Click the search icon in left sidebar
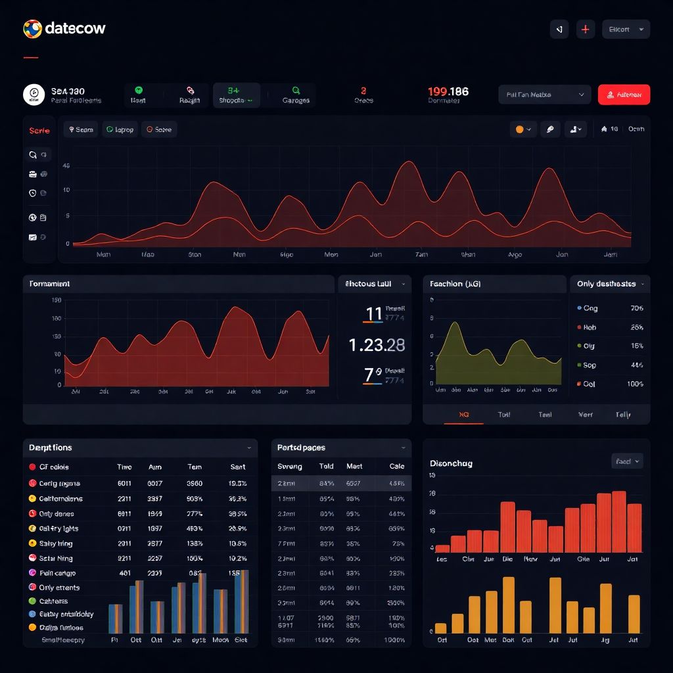This screenshot has height=673, width=673. tap(33, 155)
